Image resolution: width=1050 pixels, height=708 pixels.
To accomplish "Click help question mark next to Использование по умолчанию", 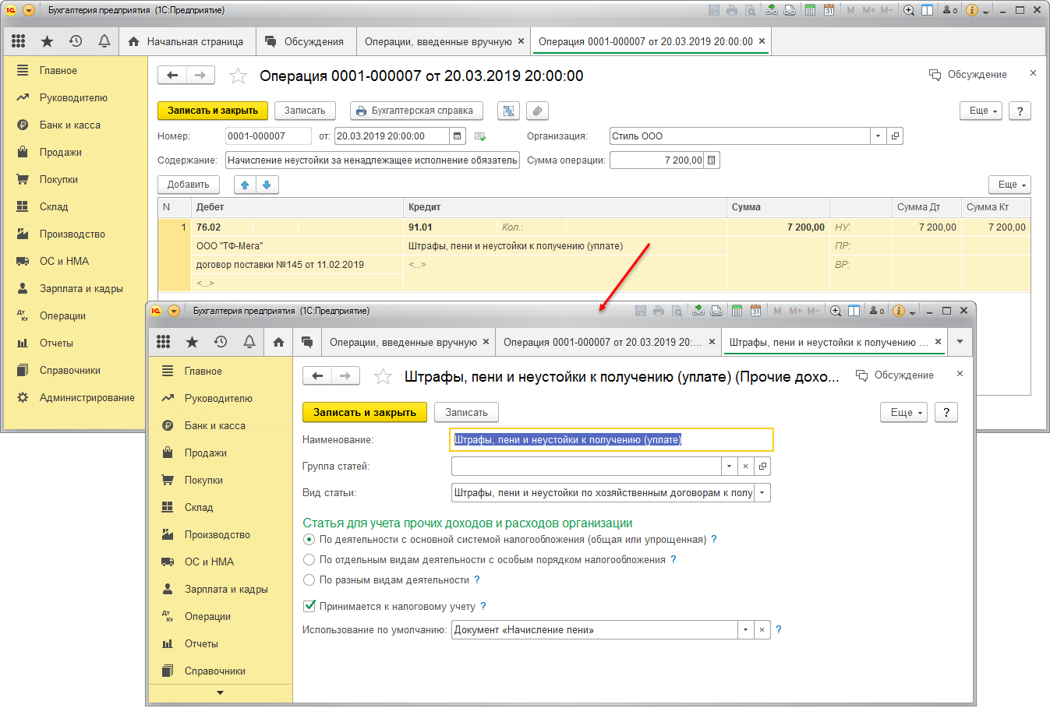I will pyautogui.click(x=778, y=629).
